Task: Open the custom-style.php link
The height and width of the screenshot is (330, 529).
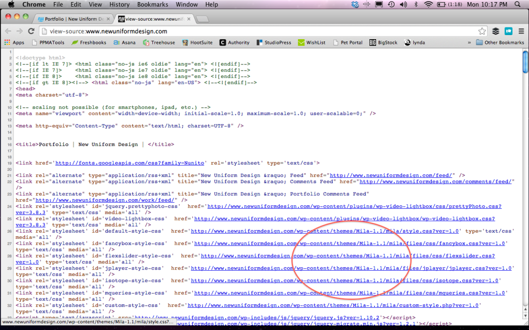Action: 333,305
